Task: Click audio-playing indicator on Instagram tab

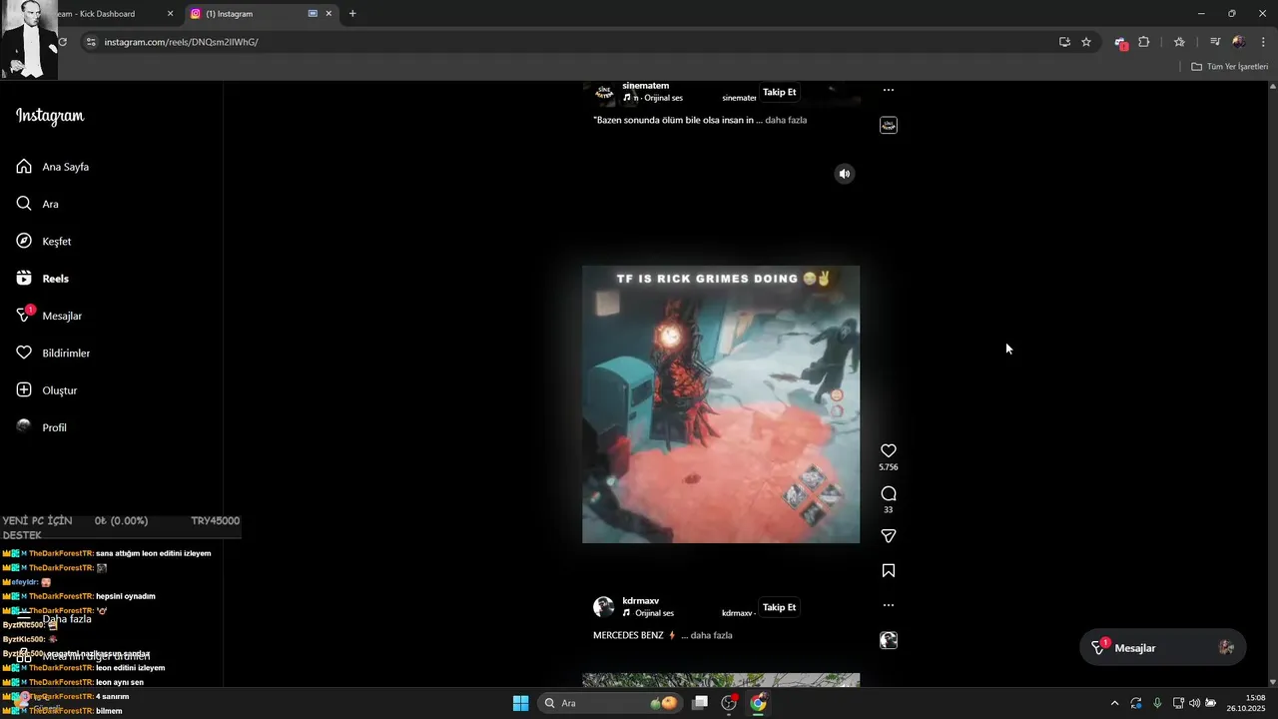Action: [314, 14]
